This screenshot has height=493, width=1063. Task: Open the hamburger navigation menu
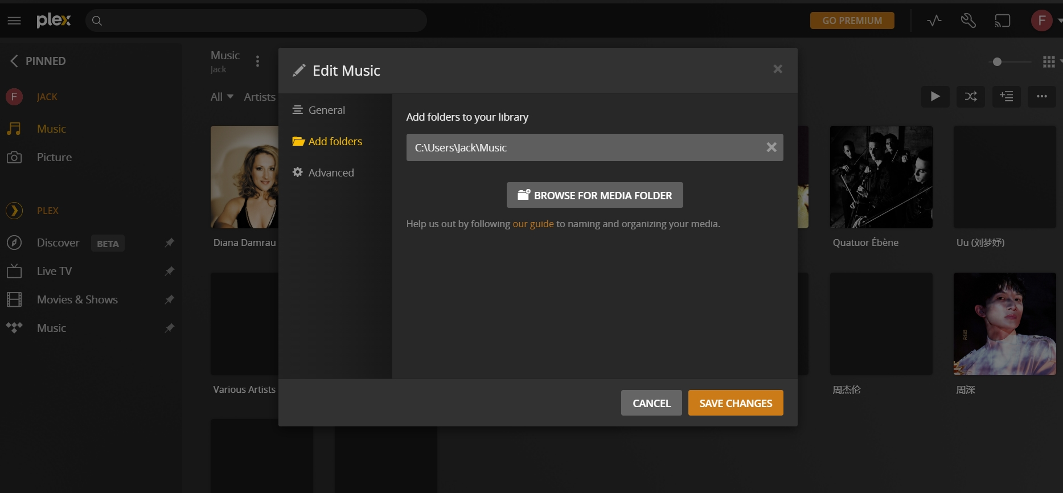coord(14,20)
